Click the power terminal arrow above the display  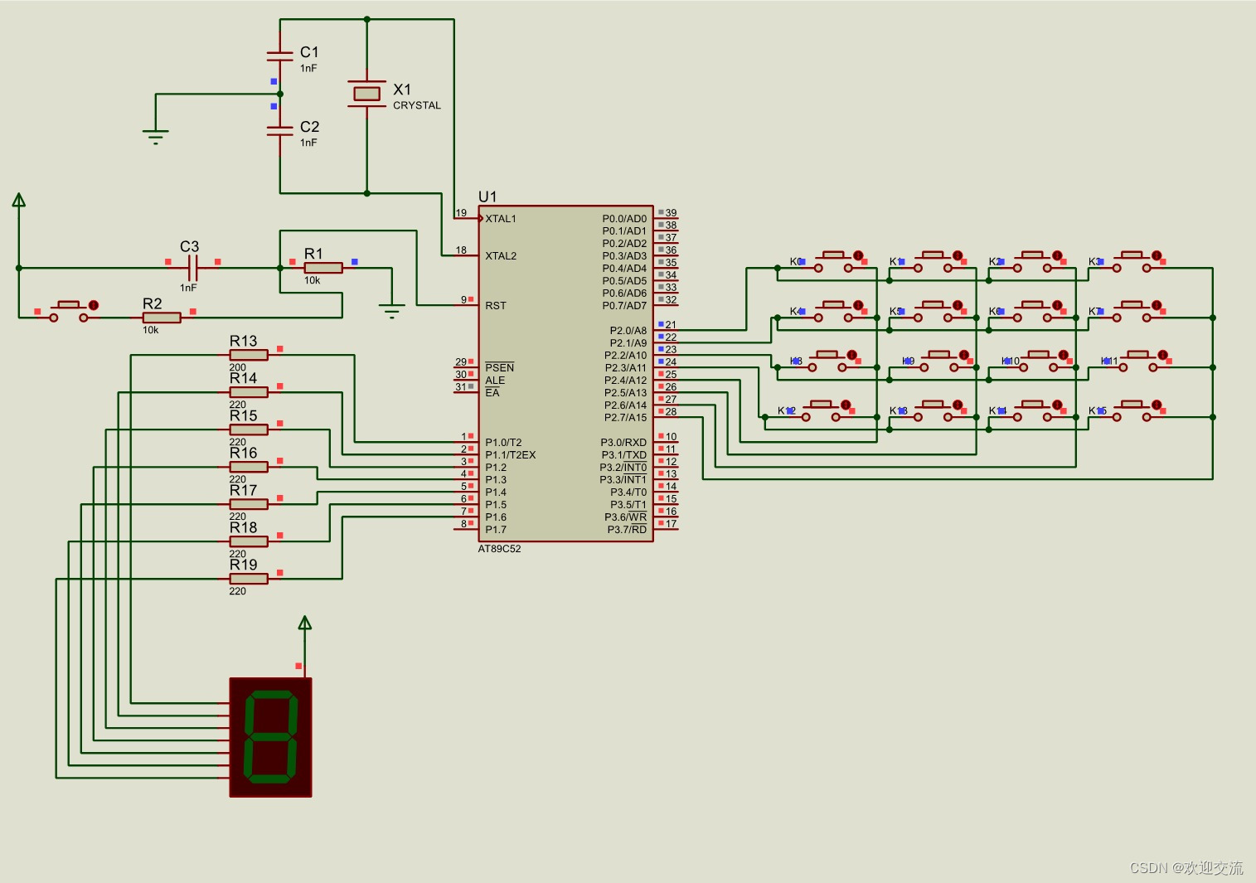pos(304,623)
